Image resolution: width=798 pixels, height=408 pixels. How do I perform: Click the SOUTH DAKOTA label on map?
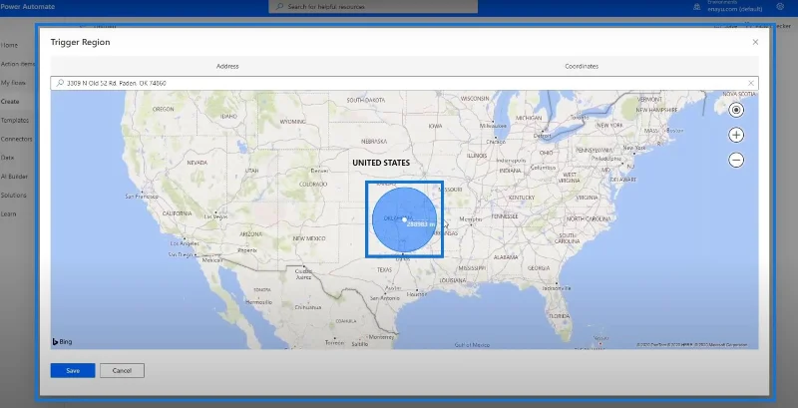[366, 100]
